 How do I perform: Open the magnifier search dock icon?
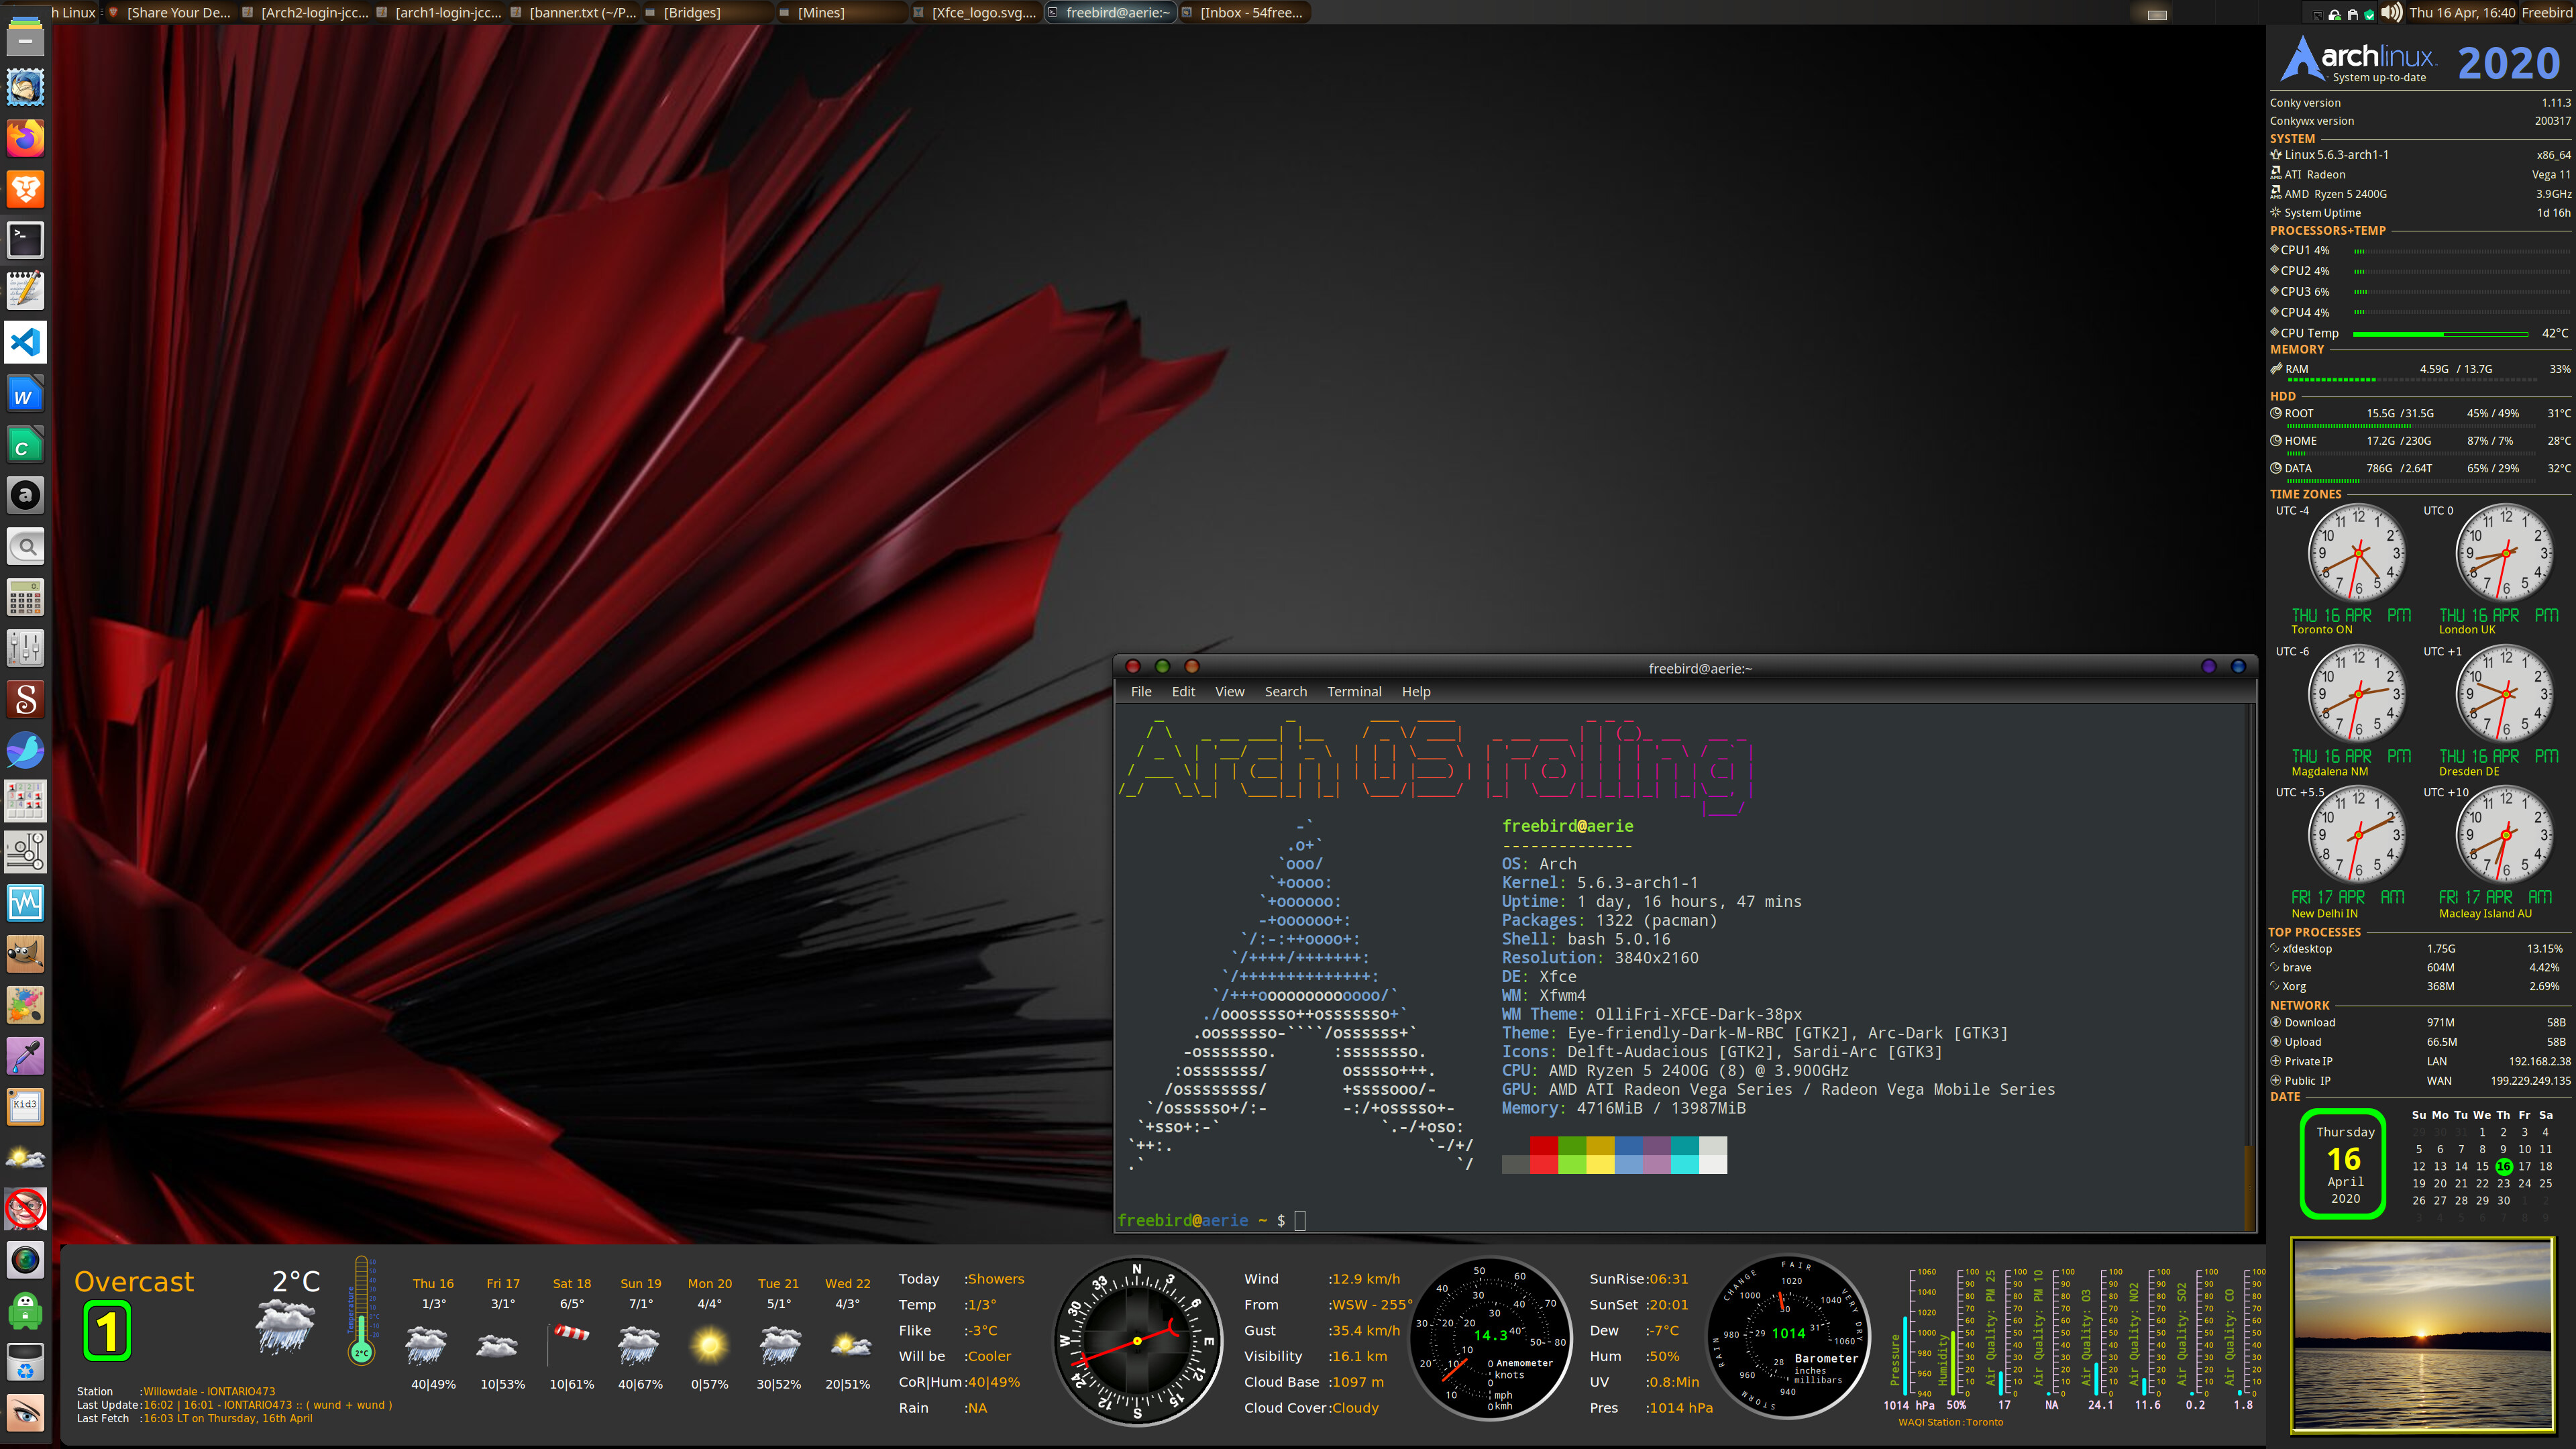pyautogui.click(x=25, y=546)
